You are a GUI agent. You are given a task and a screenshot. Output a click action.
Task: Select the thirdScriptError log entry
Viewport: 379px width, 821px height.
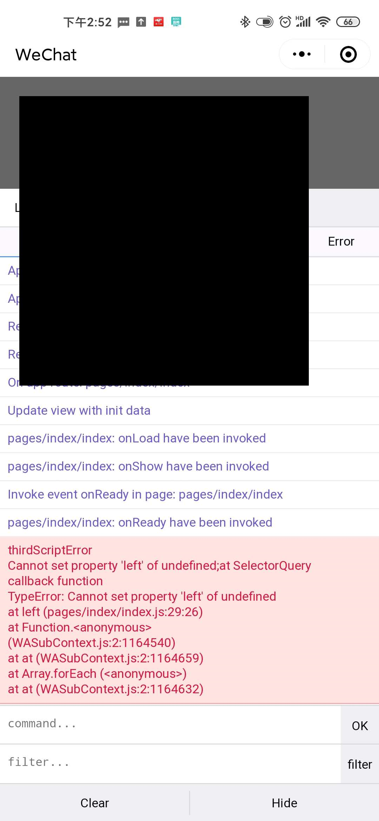click(189, 620)
